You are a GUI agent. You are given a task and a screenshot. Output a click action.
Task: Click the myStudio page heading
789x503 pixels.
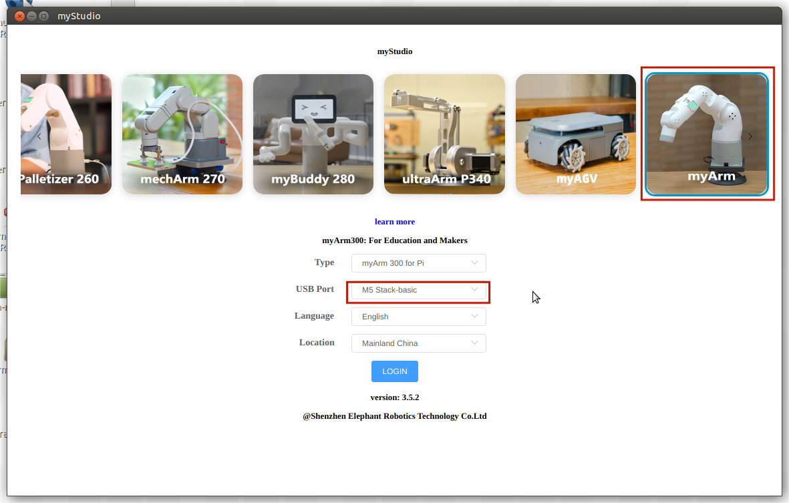coord(394,51)
